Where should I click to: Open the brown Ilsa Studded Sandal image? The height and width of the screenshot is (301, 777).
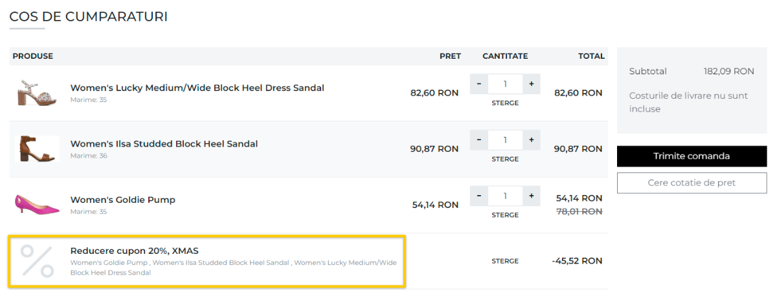coord(38,149)
